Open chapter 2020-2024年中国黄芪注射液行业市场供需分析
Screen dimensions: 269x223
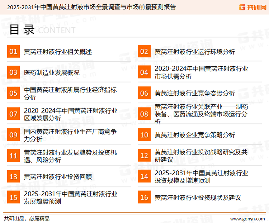click(202, 72)
